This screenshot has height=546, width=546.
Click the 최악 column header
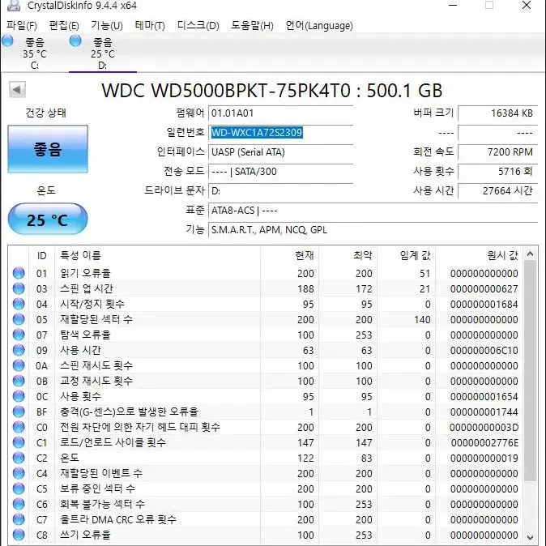pyautogui.click(x=348, y=256)
